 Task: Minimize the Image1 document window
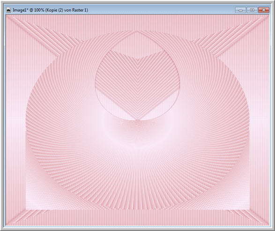[x=240, y=10]
